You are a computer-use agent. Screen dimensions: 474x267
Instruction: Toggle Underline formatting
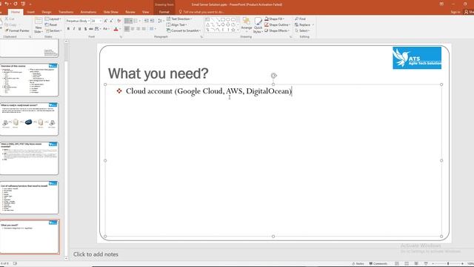(x=80, y=29)
